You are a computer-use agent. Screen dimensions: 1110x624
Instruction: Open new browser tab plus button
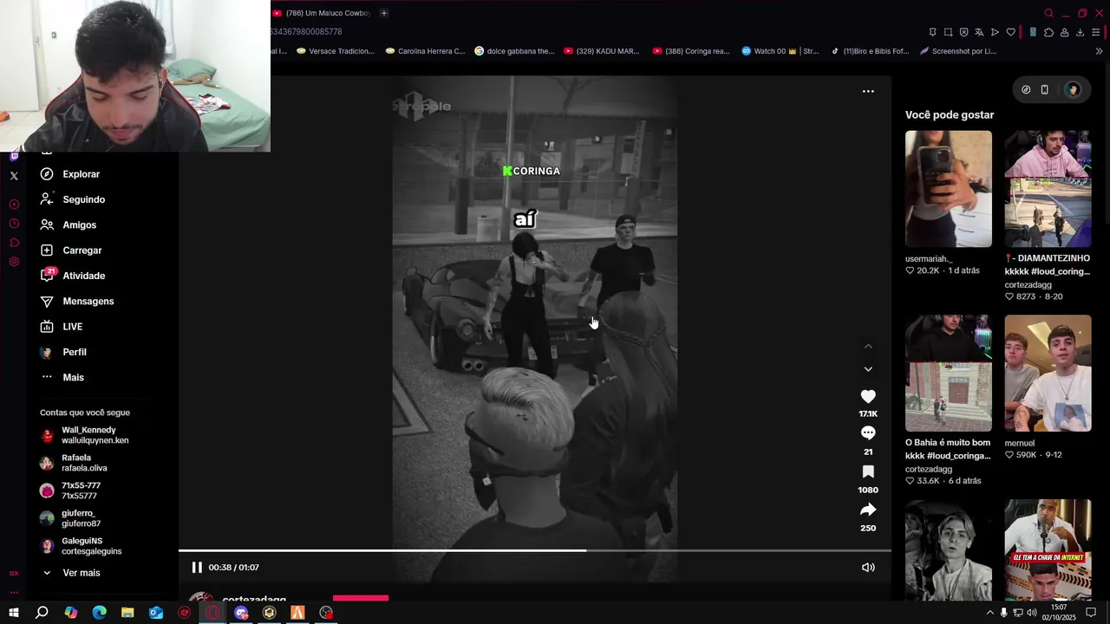[x=384, y=13]
